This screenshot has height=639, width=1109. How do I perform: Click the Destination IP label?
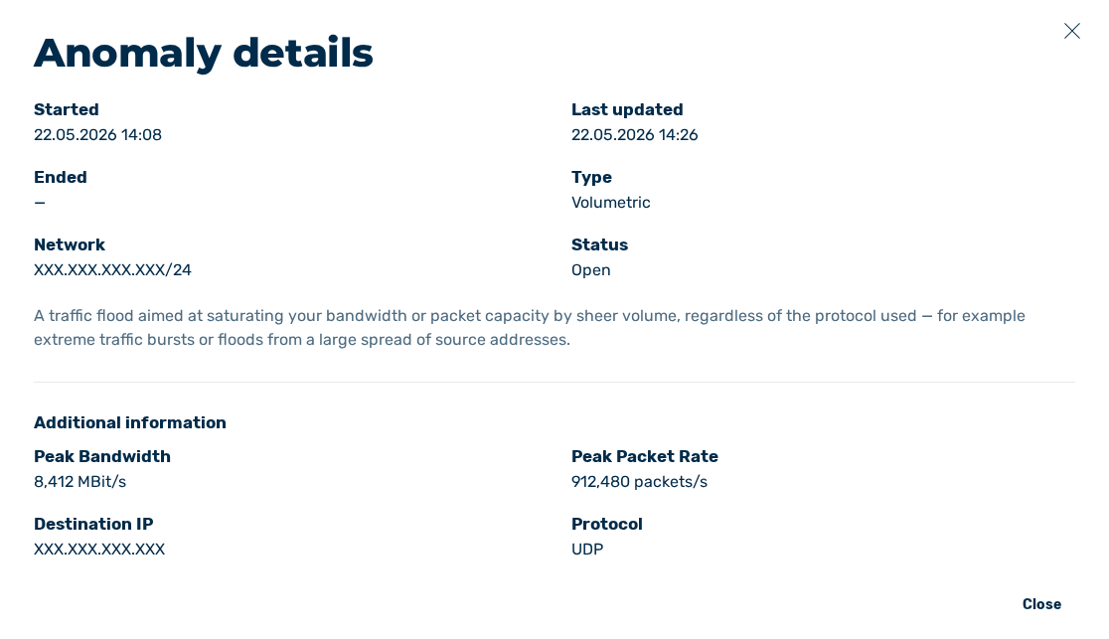point(93,525)
